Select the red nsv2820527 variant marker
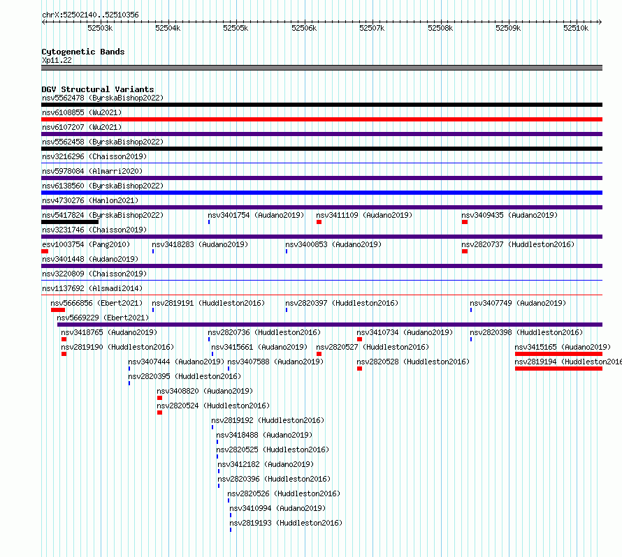This screenshot has height=557, width=622. pyautogui.click(x=319, y=354)
